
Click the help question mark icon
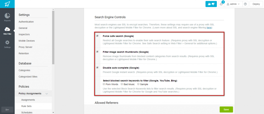245,4
